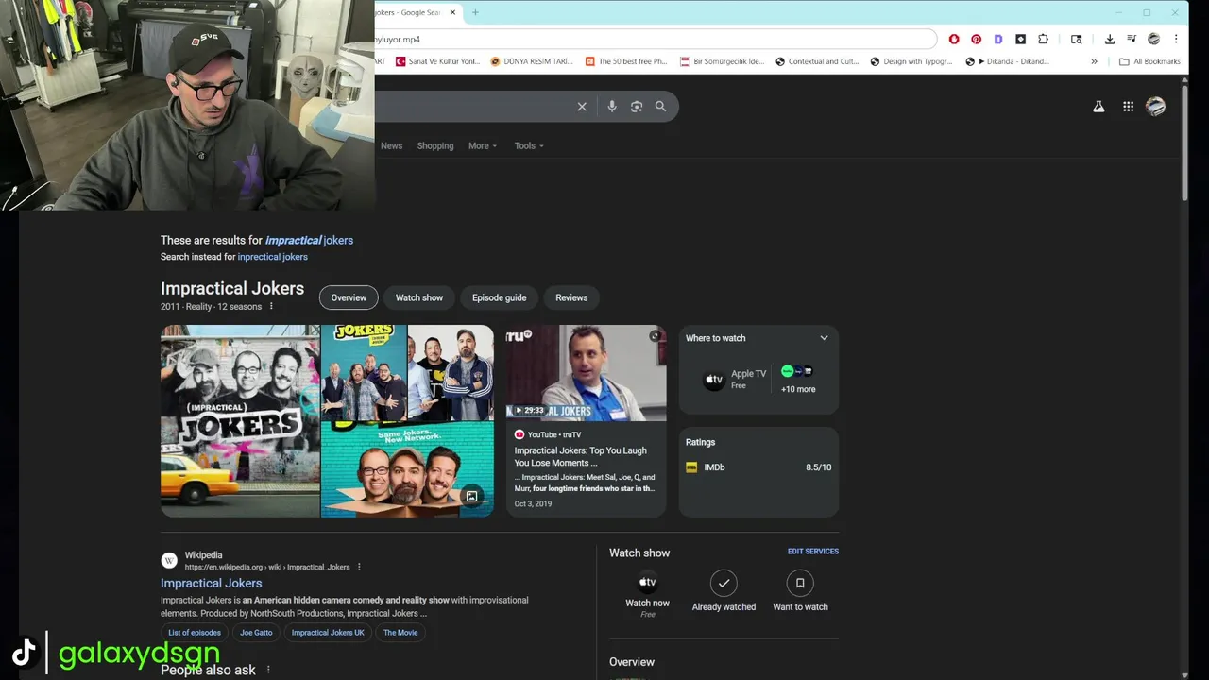
Task: Click the Apple TV logo under Where to watch
Action: tap(714, 380)
